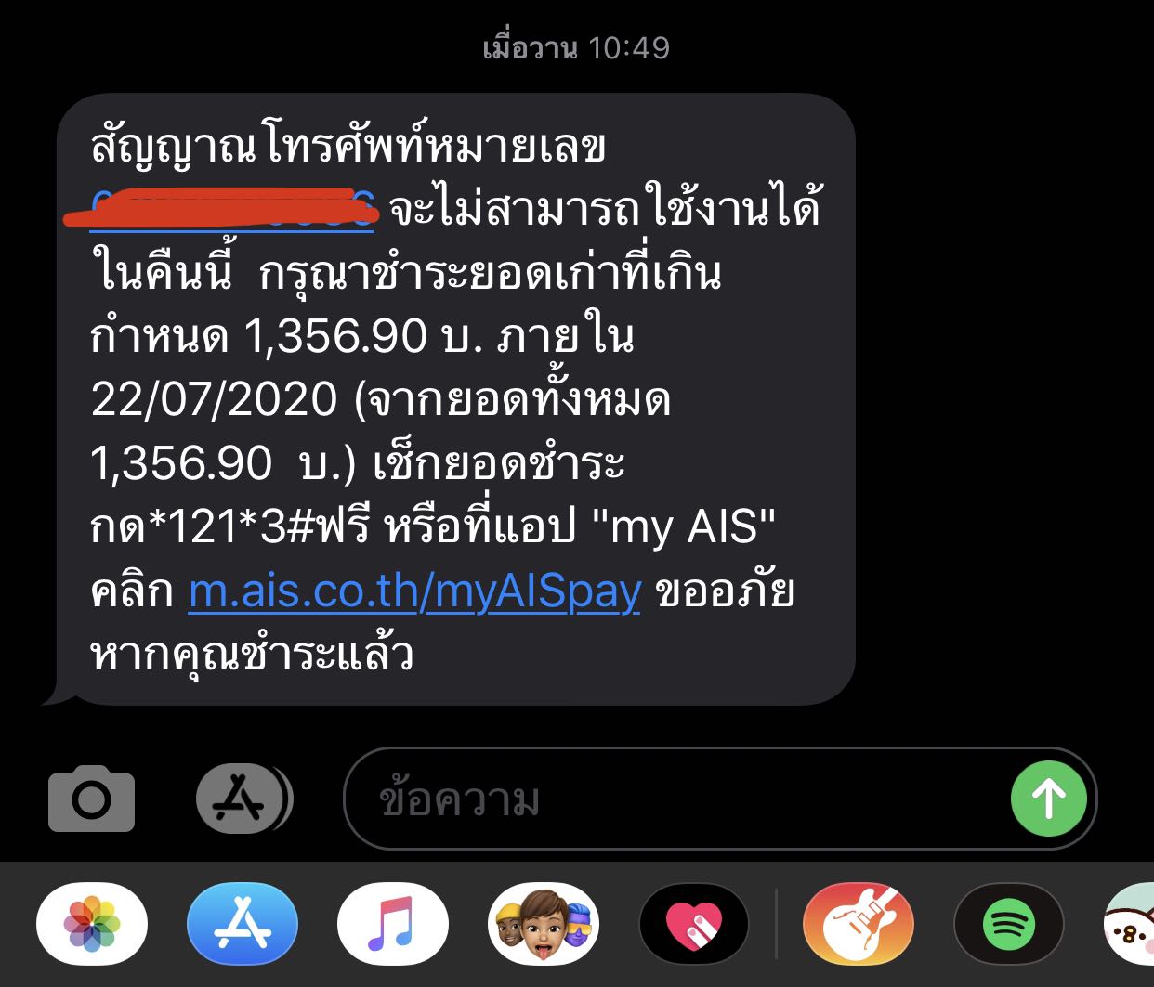Viewport: 1154px width, 987px height.
Task: Open the blue App Store drawer icon
Action: coord(243,925)
